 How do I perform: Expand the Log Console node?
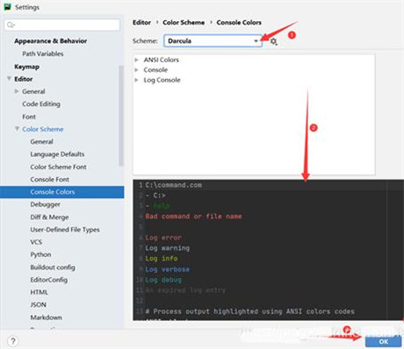pos(136,80)
